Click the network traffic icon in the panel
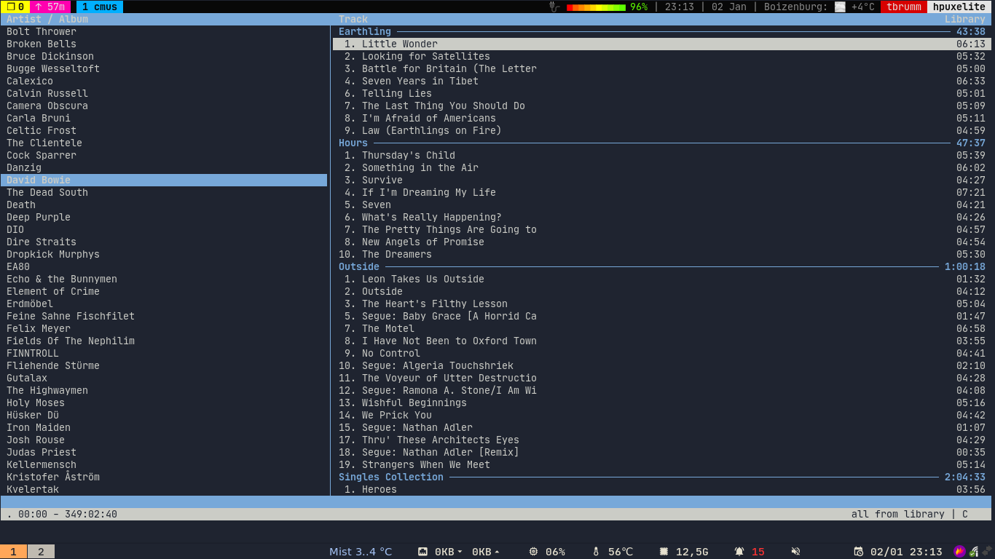995x559 pixels. point(422,552)
